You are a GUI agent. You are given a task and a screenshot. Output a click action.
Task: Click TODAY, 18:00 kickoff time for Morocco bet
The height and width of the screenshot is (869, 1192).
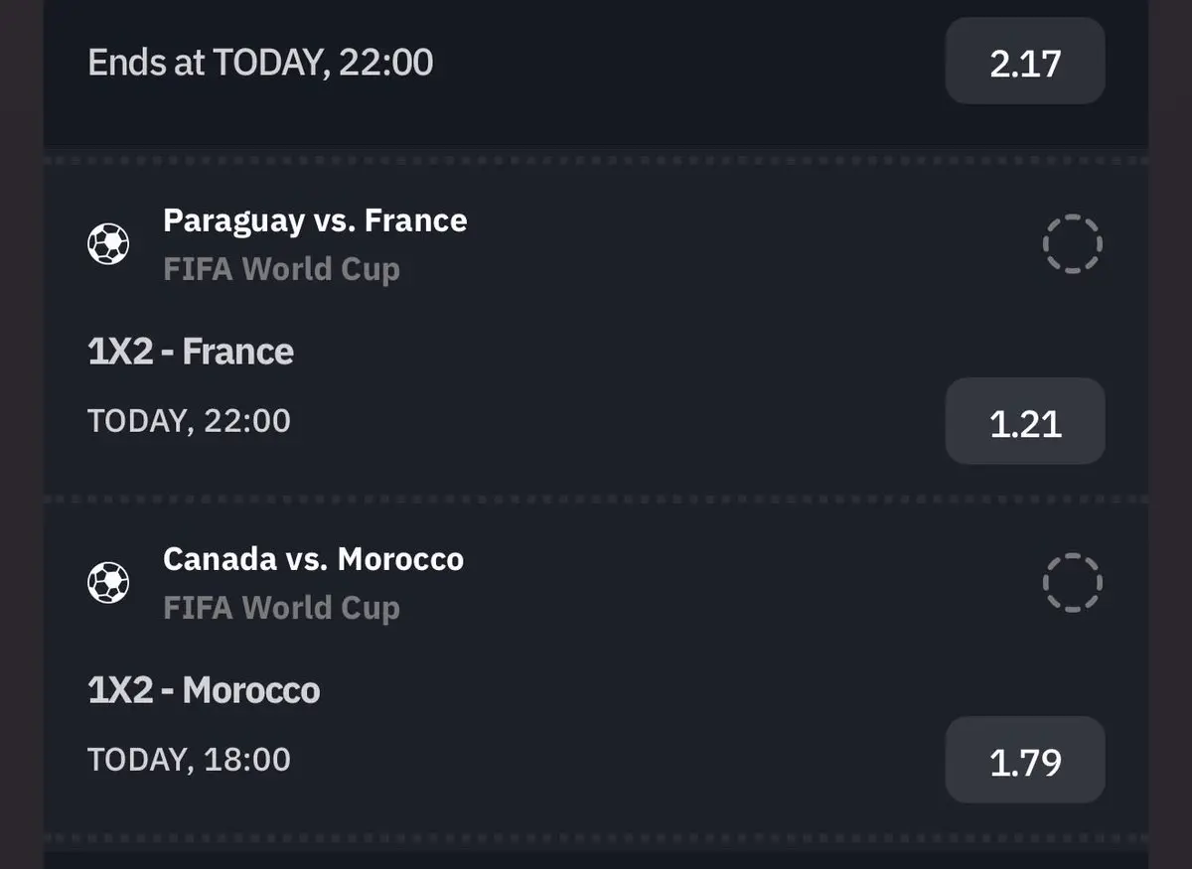click(x=189, y=760)
